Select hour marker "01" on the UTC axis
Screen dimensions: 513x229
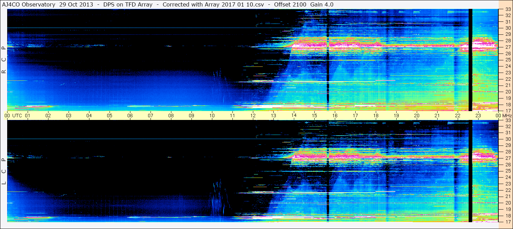click(28, 116)
